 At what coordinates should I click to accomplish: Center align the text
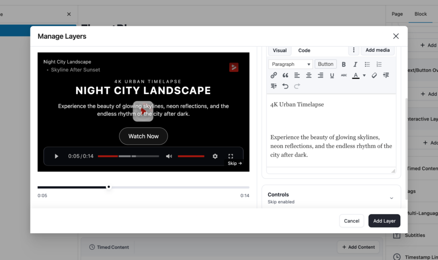(309, 75)
